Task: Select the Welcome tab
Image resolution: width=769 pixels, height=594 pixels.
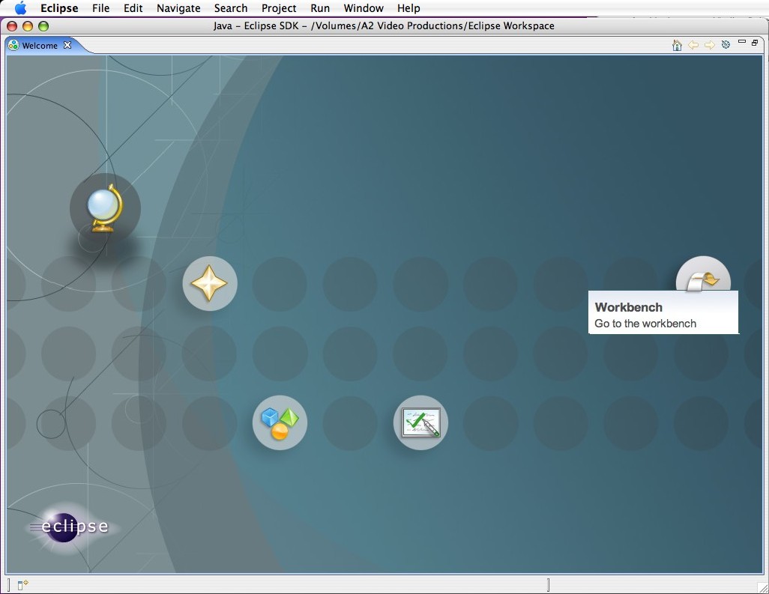Action: [39, 46]
